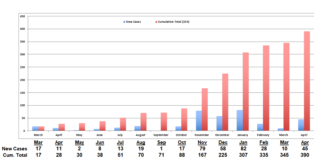Click the "September" x-axis label
Screen dimensions: 314x159
pos(161,135)
